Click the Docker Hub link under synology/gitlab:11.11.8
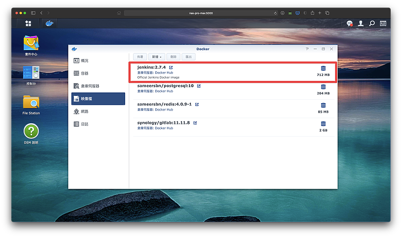The width and height of the screenshot is (402, 237). point(164,128)
